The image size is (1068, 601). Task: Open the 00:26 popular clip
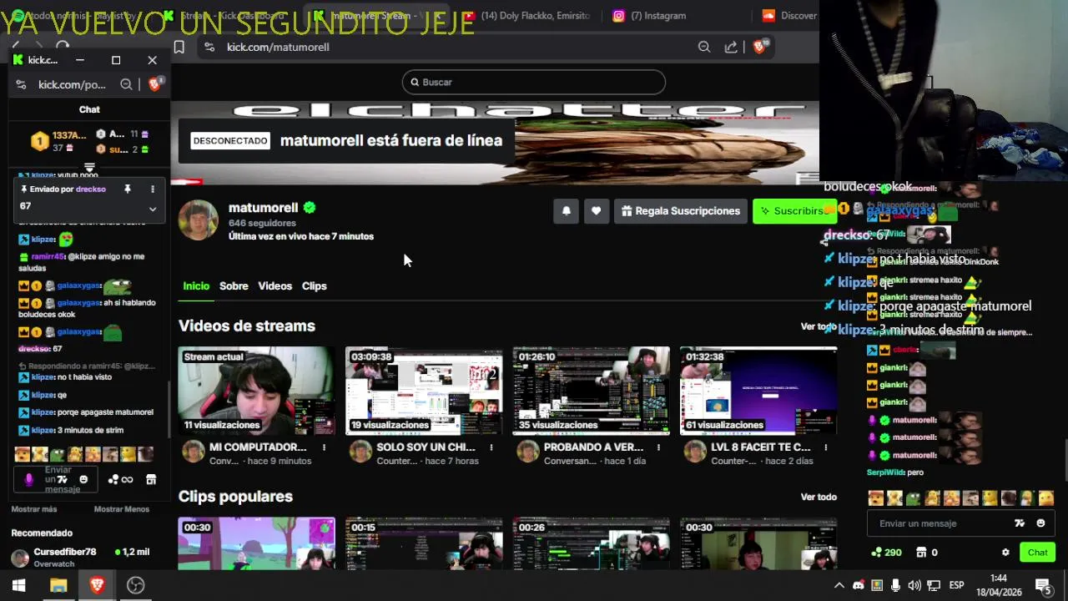pos(591,543)
